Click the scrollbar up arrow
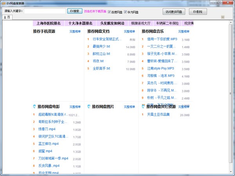Viewport: 235px width, 176px height. click(x=231, y=22)
